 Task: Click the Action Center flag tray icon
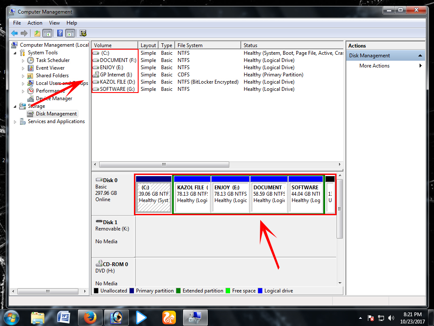(370, 318)
